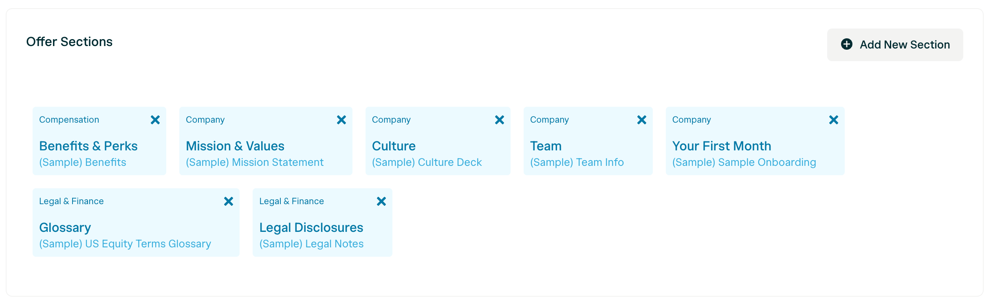Image resolution: width=991 pixels, height=304 pixels.
Task: Open the (Sample) US Equity Terms Glossary link
Action: tap(125, 244)
